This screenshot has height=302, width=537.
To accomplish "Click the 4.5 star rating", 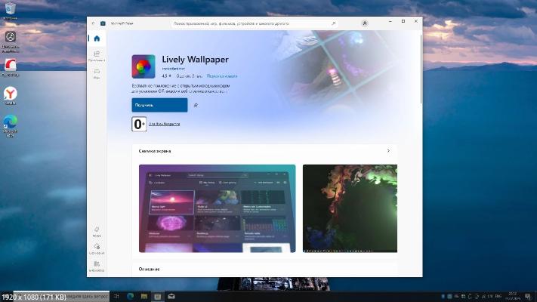I will coord(167,76).
